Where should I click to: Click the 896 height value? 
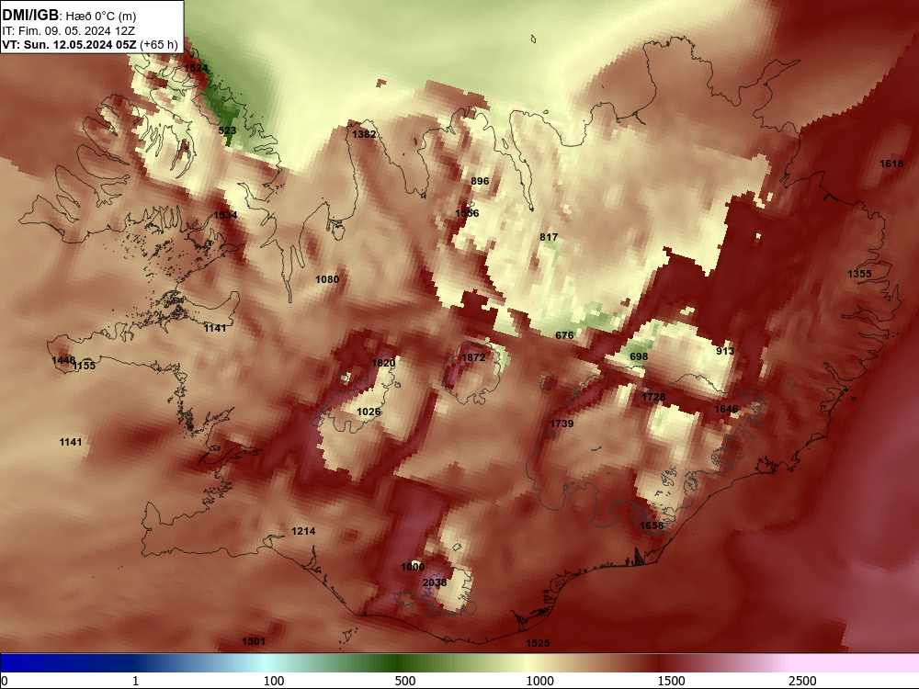[x=480, y=181]
